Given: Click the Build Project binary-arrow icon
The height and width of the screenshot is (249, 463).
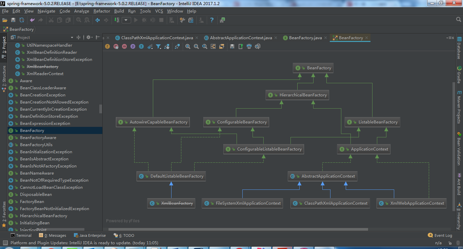Looking at the screenshot, I should click(x=117, y=20).
